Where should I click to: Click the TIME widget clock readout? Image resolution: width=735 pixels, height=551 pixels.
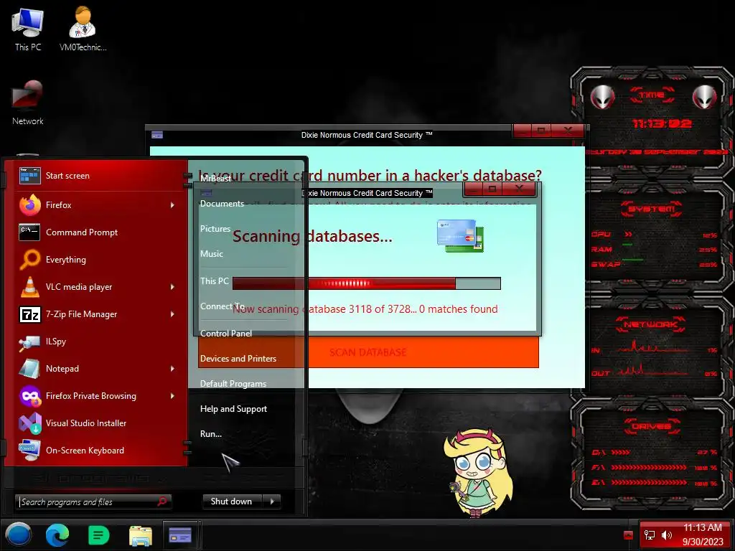(x=662, y=123)
